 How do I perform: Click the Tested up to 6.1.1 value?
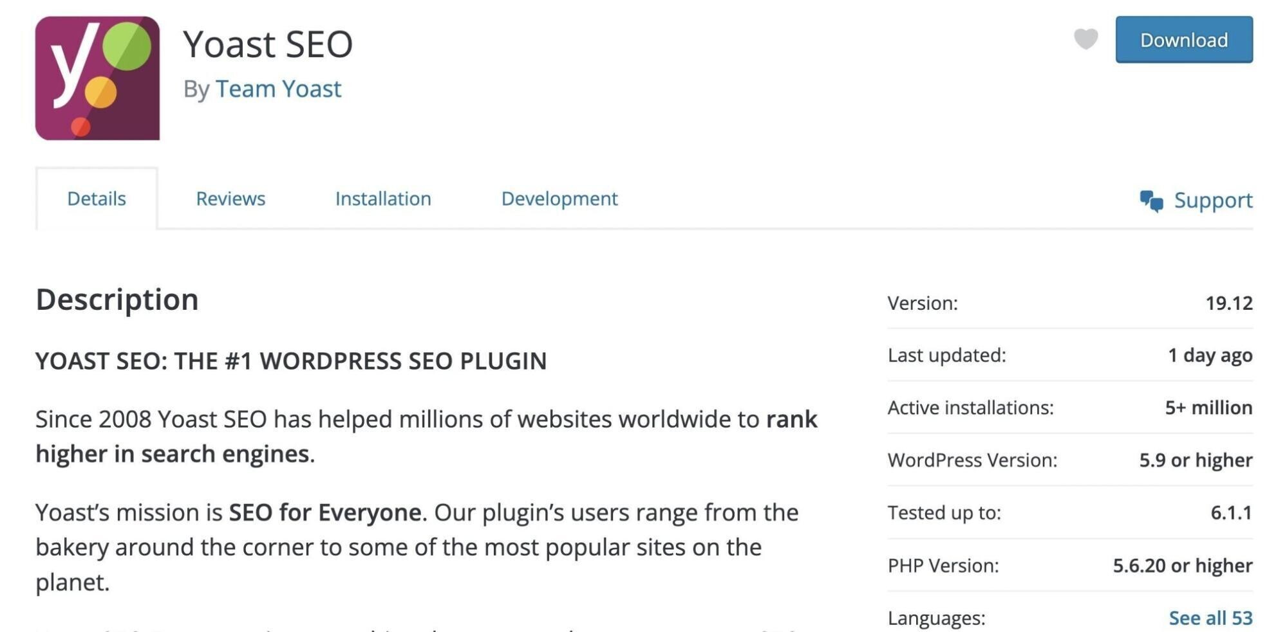point(1231,512)
